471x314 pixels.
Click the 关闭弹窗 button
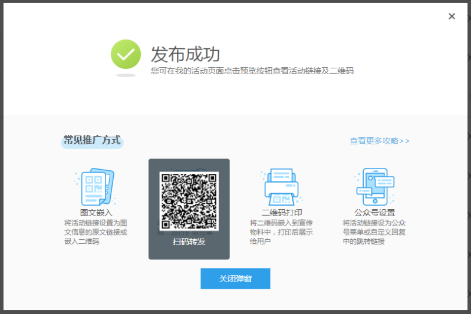235,279
